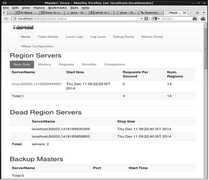Click the 'Dead Region Servers' heading

point(46,112)
